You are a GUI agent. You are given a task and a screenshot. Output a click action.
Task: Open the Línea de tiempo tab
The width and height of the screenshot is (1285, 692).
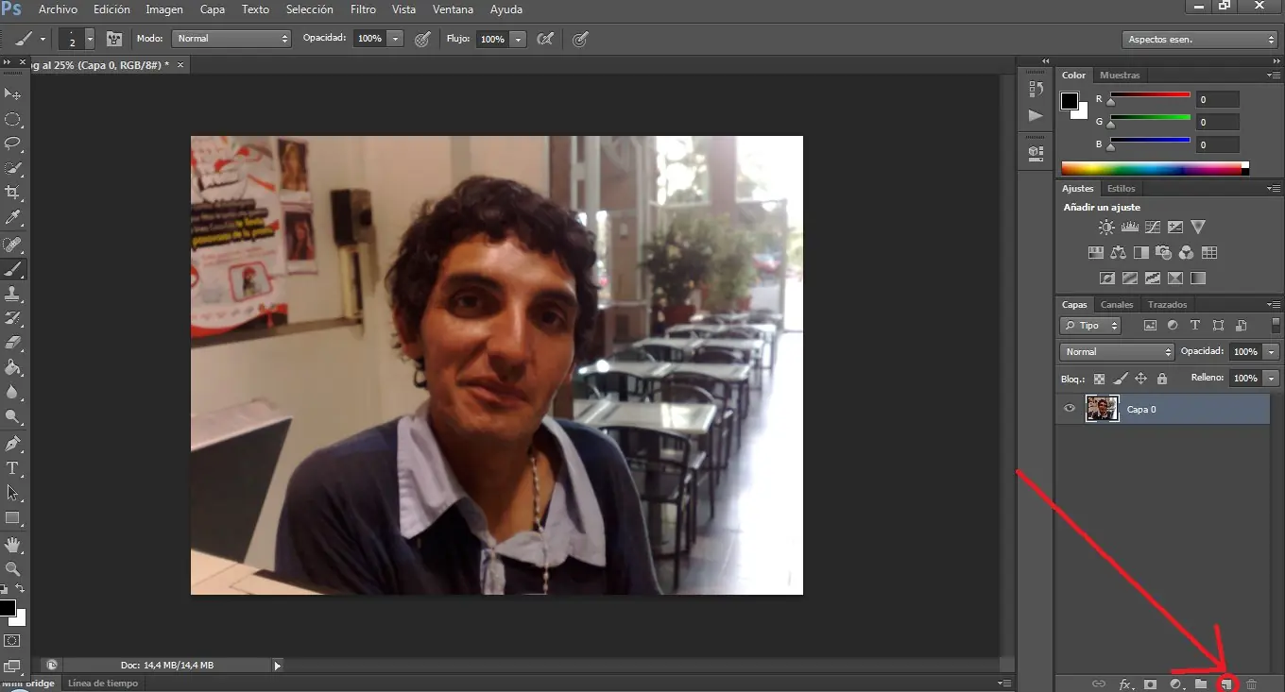coord(103,683)
